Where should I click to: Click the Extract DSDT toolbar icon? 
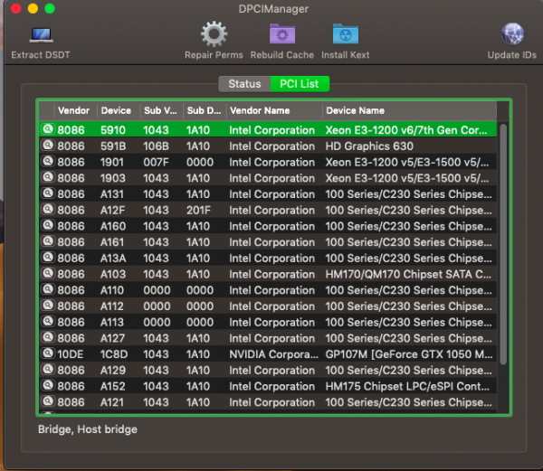(x=40, y=36)
